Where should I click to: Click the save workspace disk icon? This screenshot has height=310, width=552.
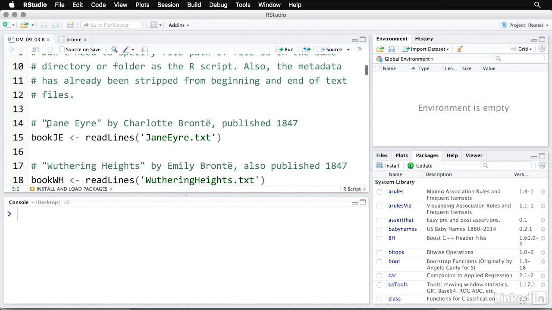click(x=392, y=49)
